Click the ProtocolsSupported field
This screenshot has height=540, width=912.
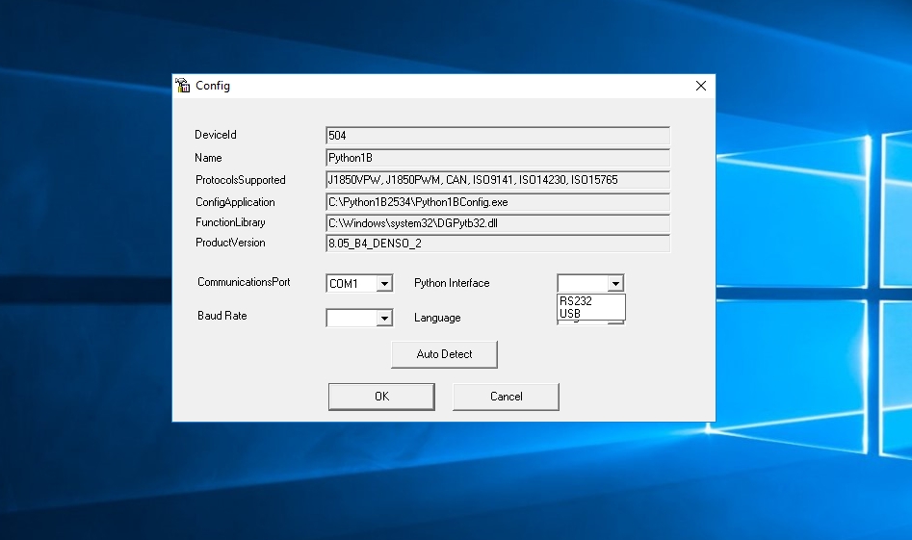point(497,180)
